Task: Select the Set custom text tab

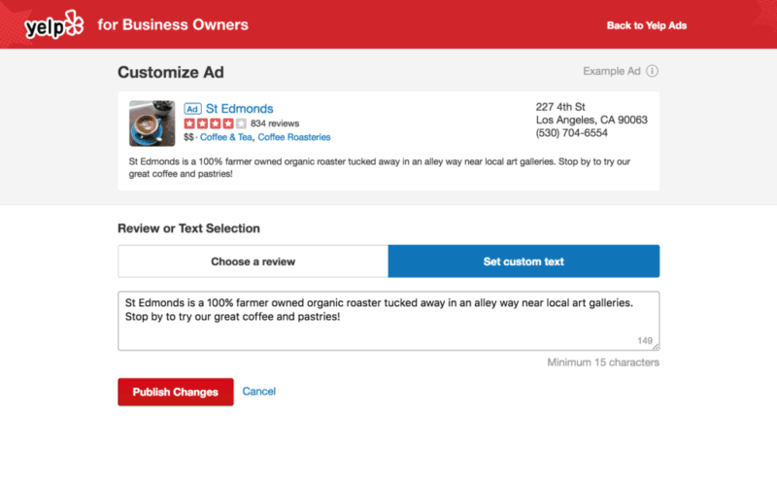Action: [524, 261]
